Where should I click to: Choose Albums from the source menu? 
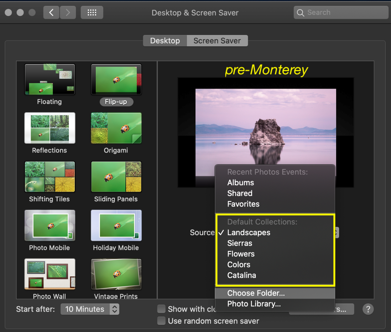point(275,183)
